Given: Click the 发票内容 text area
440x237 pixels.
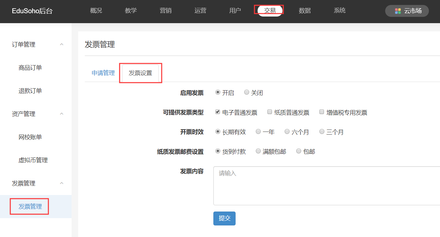Looking at the screenshot, I should [326, 186].
